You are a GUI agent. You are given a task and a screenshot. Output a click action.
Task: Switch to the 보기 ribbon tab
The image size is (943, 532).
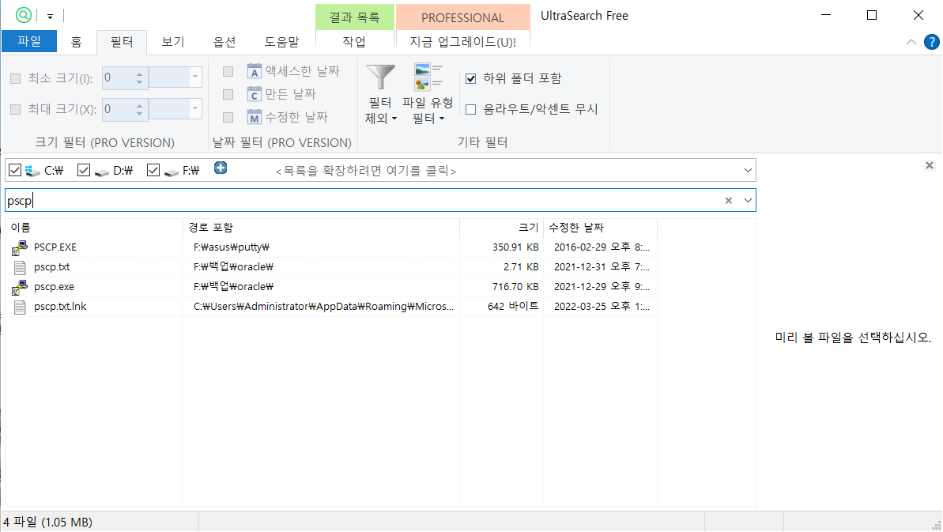(x=172, y=41)
